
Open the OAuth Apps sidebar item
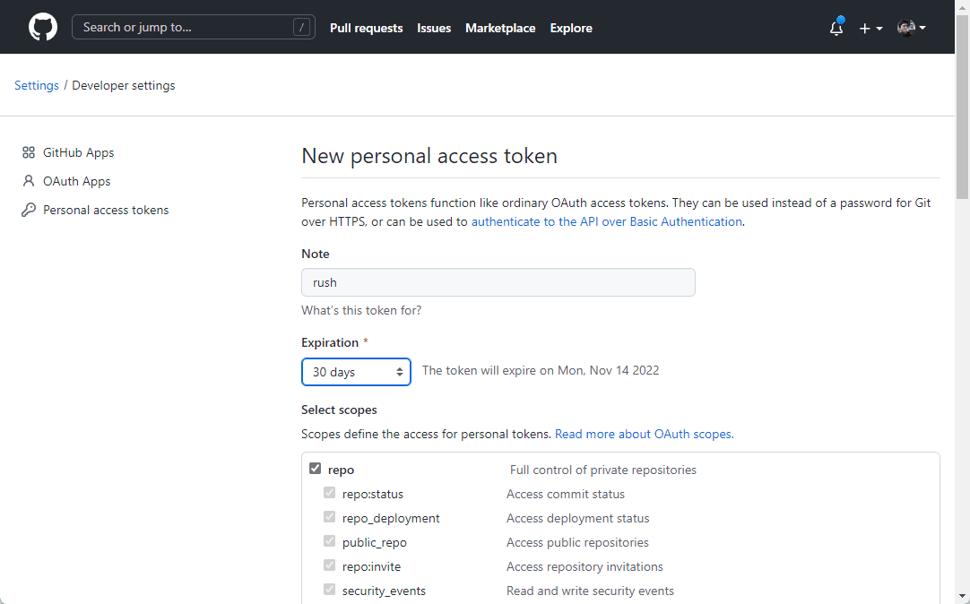click(x=77, y=181)
